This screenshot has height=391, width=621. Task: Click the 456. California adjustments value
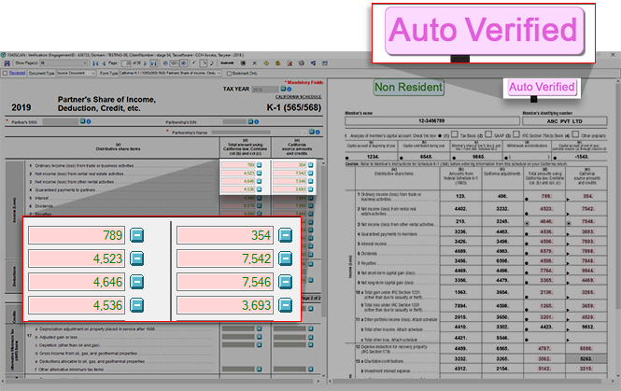502,196
